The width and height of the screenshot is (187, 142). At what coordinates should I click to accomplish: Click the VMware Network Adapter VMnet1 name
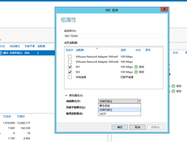click(x=97, y=57)
